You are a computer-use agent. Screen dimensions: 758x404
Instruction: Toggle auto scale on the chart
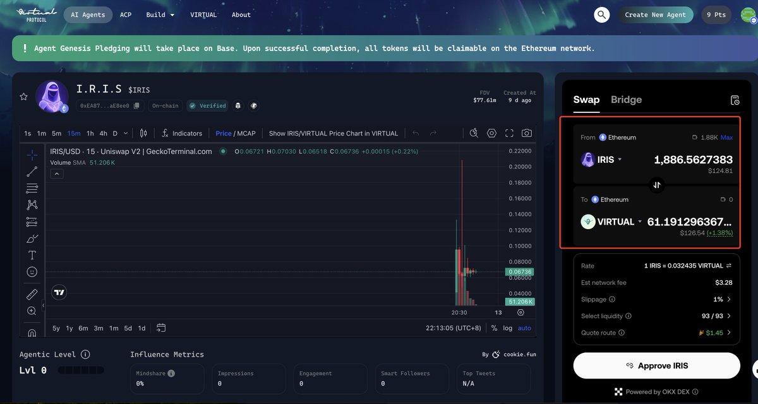pos(524,328)
